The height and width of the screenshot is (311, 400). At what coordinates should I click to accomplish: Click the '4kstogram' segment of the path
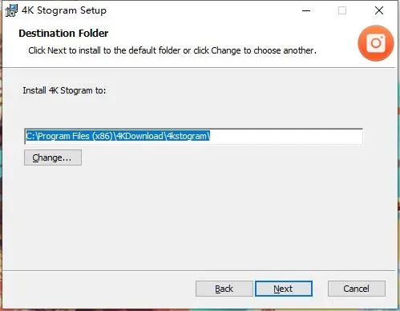tap(187, 136)
